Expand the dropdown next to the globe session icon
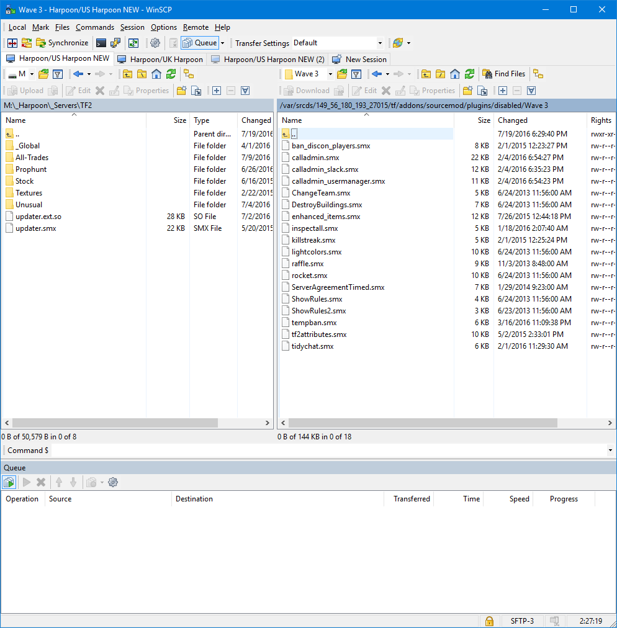Image resolution: width=617 pixels, height=628 pixels. 408,43
